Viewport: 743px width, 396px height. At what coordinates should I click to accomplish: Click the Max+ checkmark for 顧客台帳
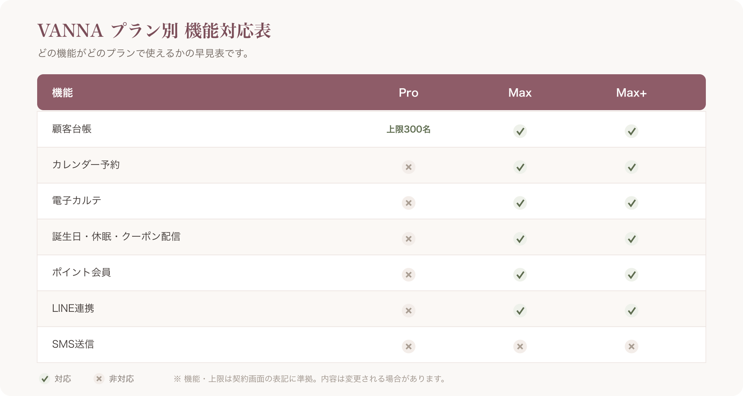(632, 131)
